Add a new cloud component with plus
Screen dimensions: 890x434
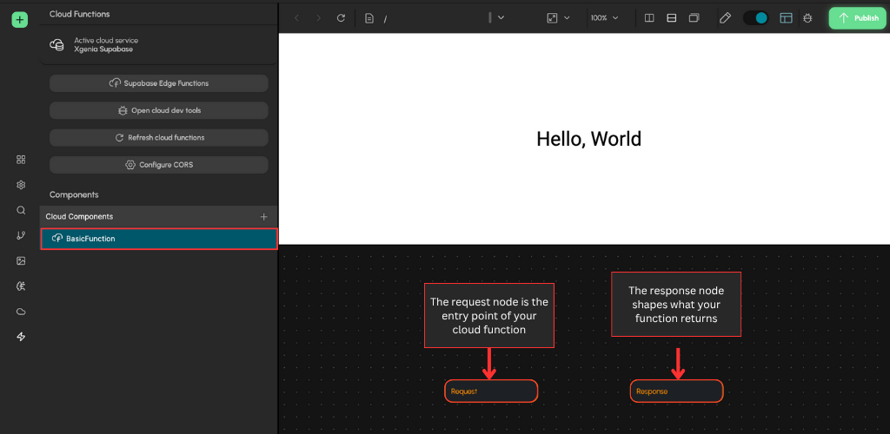pyautogui.click(x=264, y=216)
